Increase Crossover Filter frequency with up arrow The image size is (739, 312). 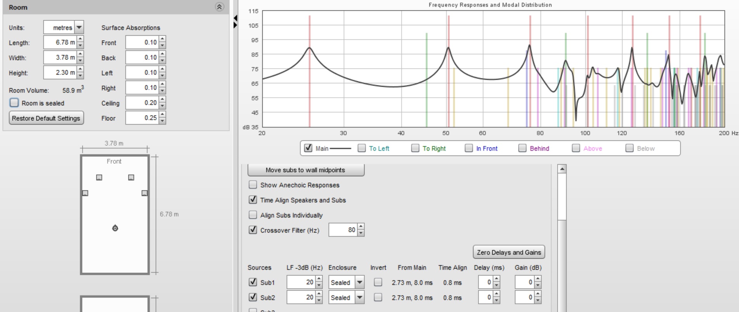(x=361, y=226)
